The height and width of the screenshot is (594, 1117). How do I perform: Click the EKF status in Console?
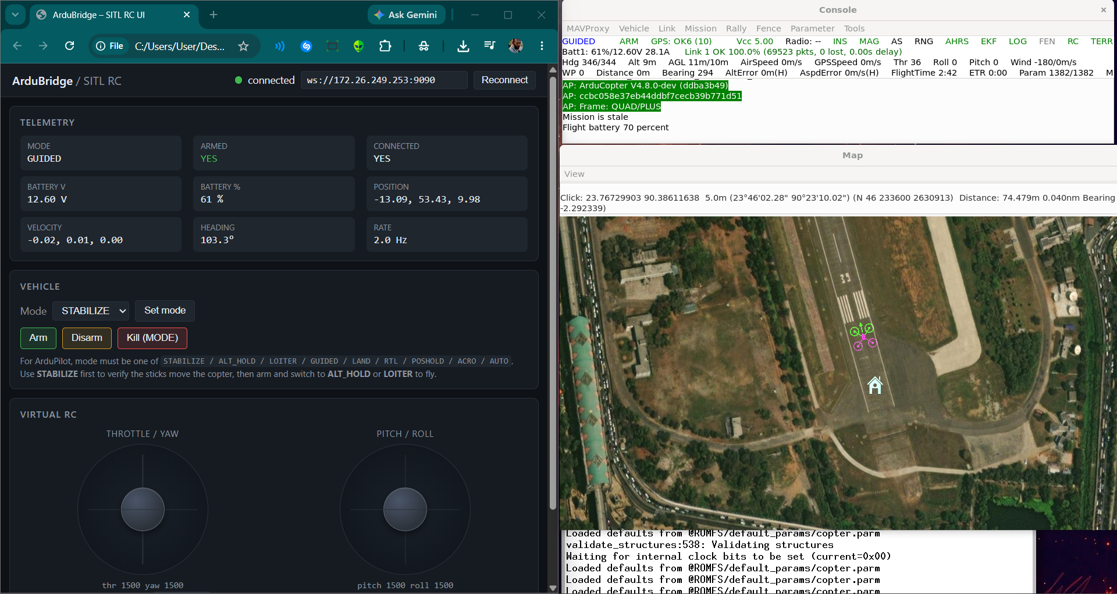coord(988,41)
